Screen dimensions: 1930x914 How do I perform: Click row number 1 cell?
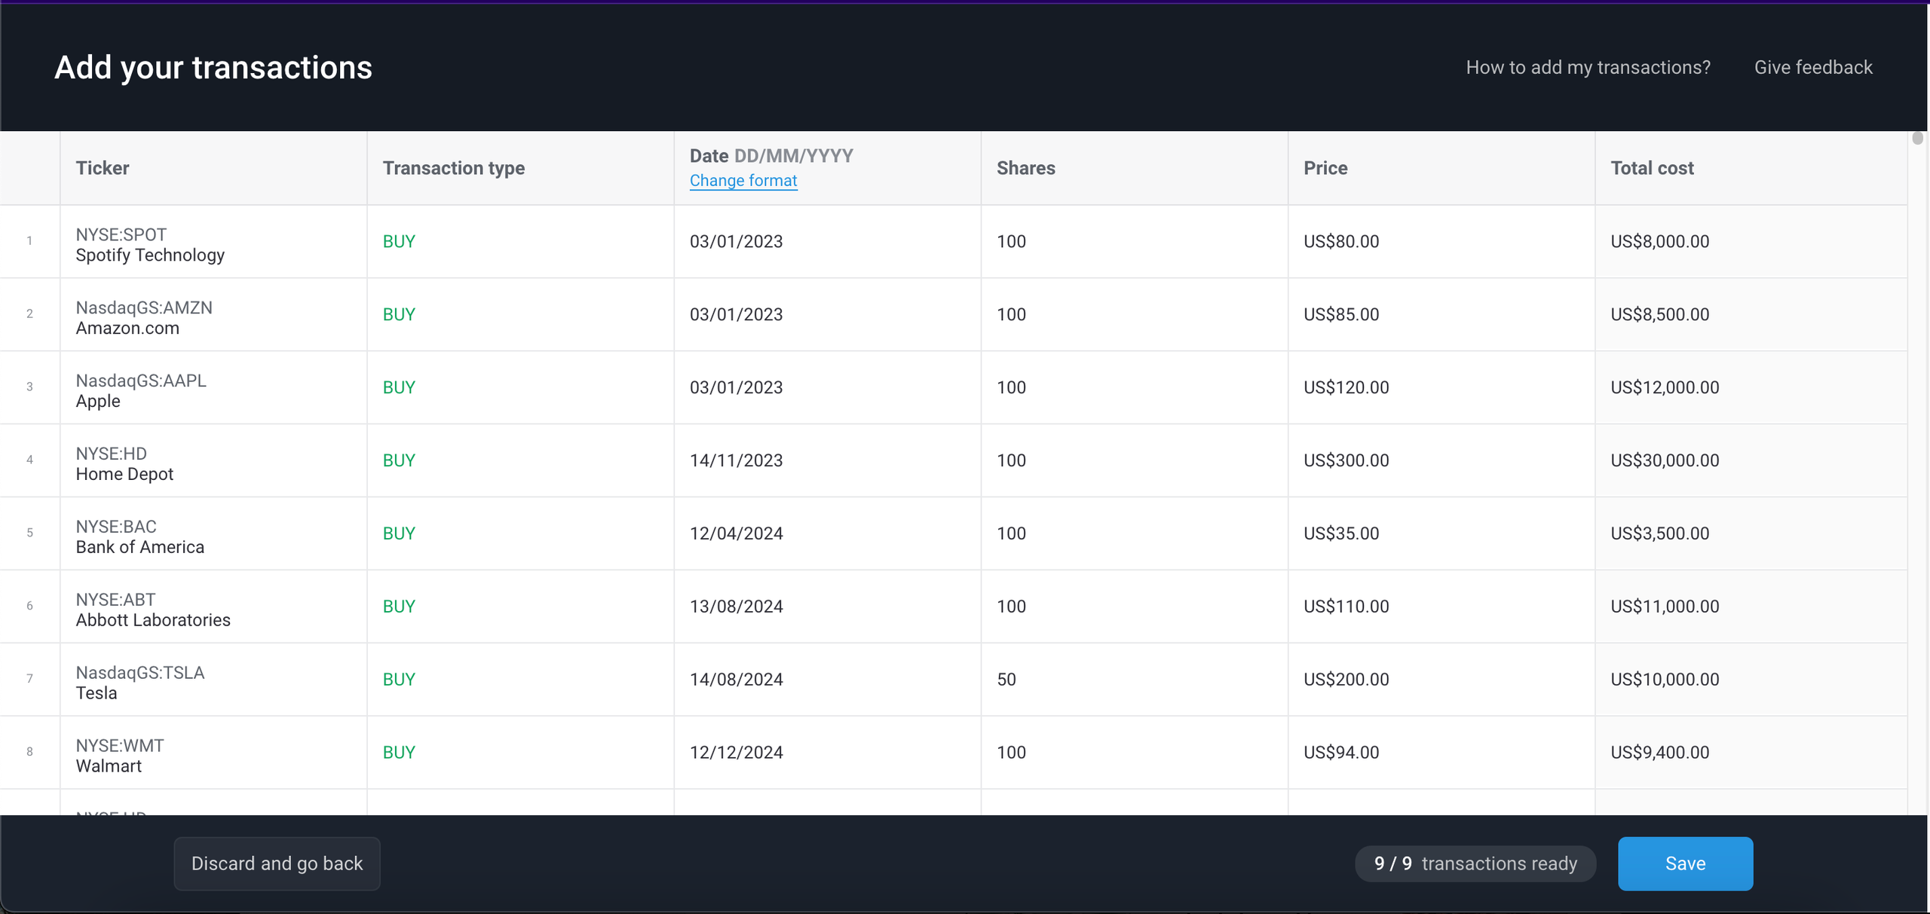[x=29, y=242]
